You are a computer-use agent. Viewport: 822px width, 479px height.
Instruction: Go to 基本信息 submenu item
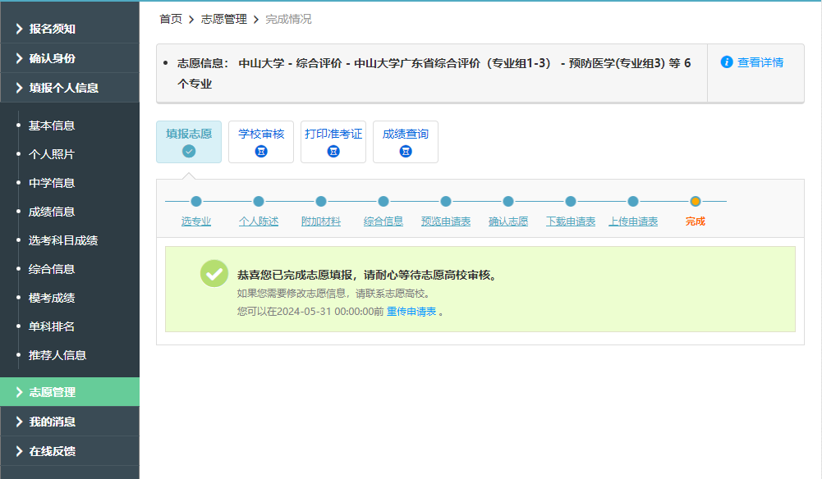pyautogui.click(x=52, y=125)
